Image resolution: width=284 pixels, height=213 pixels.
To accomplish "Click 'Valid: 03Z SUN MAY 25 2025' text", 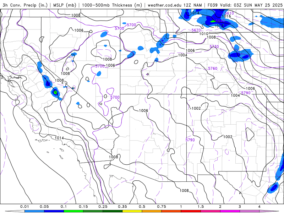I will (251, 5).
